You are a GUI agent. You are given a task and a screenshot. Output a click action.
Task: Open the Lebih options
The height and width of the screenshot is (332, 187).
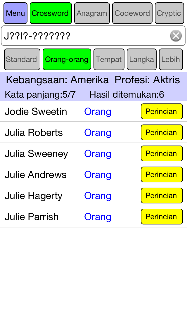coord(171,59)
